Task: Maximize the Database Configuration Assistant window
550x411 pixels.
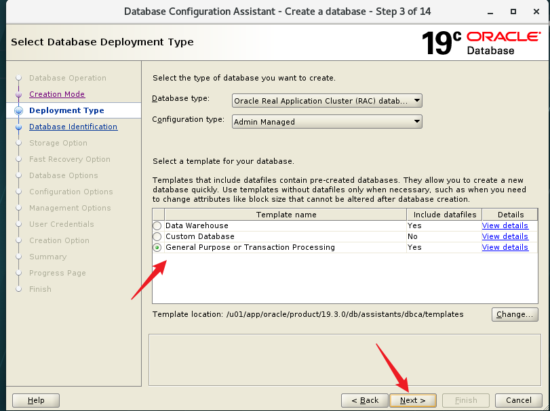Action: (x=513, y=12)
